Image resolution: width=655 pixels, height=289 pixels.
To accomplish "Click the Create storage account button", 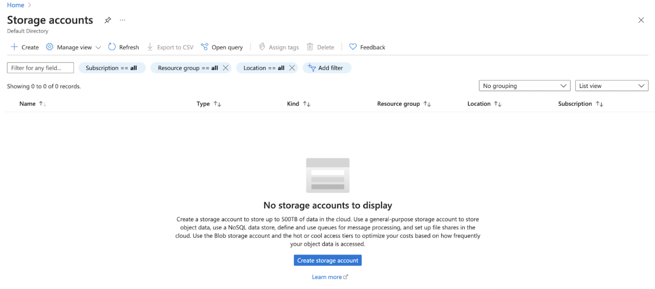I will pyautogui.click(x=327, y=260).
